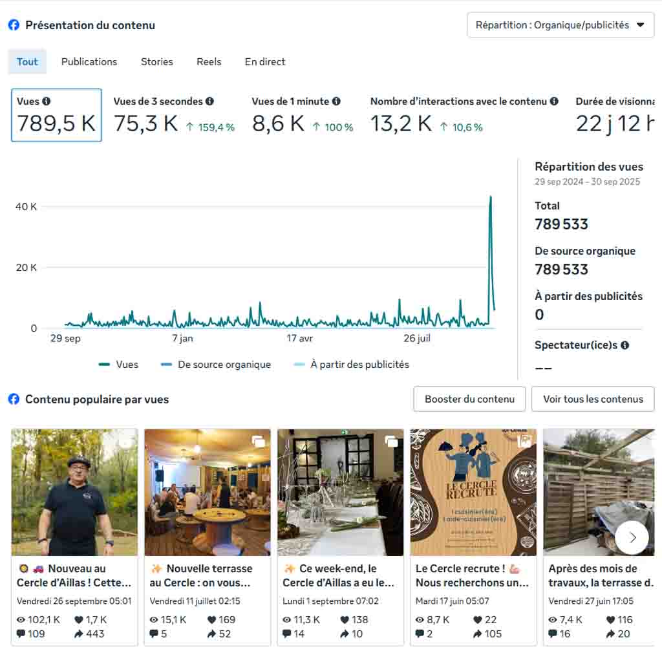The height and width of the screenshot is (662, 662).
Task: Click the comment icon showing 5
Action: coord(154,634)
